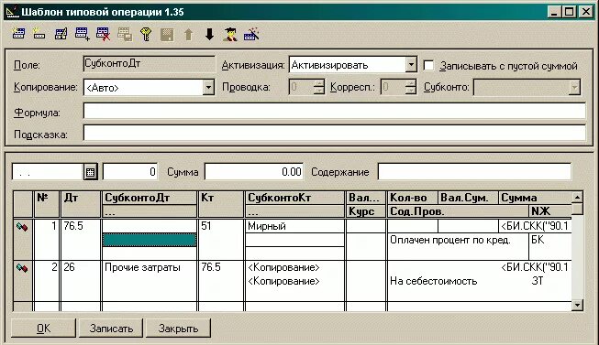Click the Вал.Сум. column header

click(x=468, y=198)
